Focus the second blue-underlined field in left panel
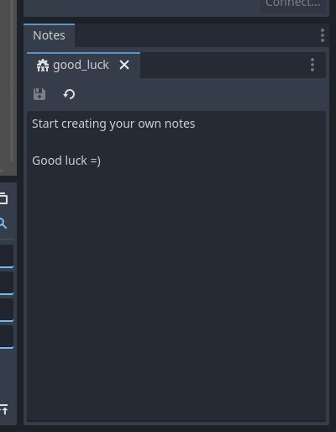 [7, 283]
